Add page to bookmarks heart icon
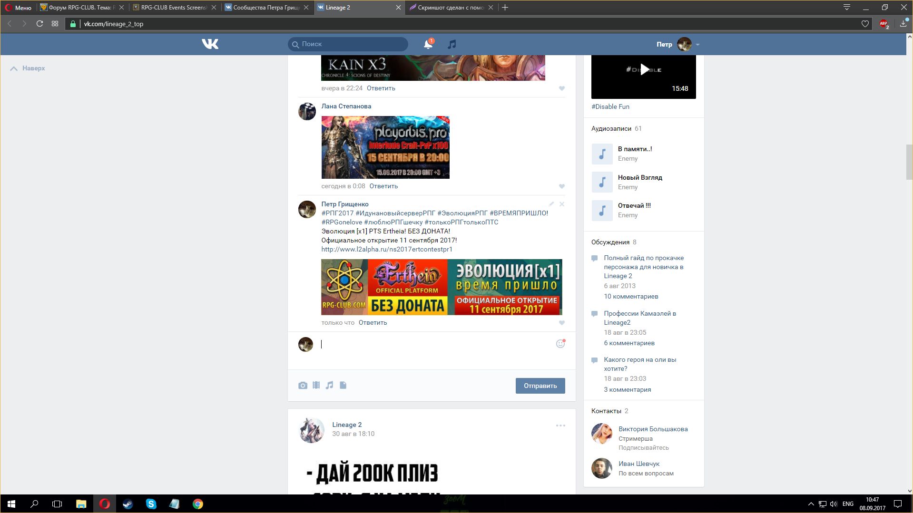Screen dimensions: 913x513 (865, 24)
